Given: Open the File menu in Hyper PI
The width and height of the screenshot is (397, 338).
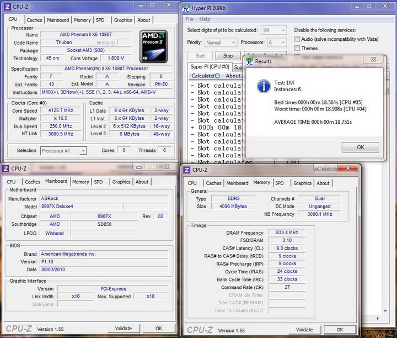Looking at the screenshot, I should click(189, 19).
